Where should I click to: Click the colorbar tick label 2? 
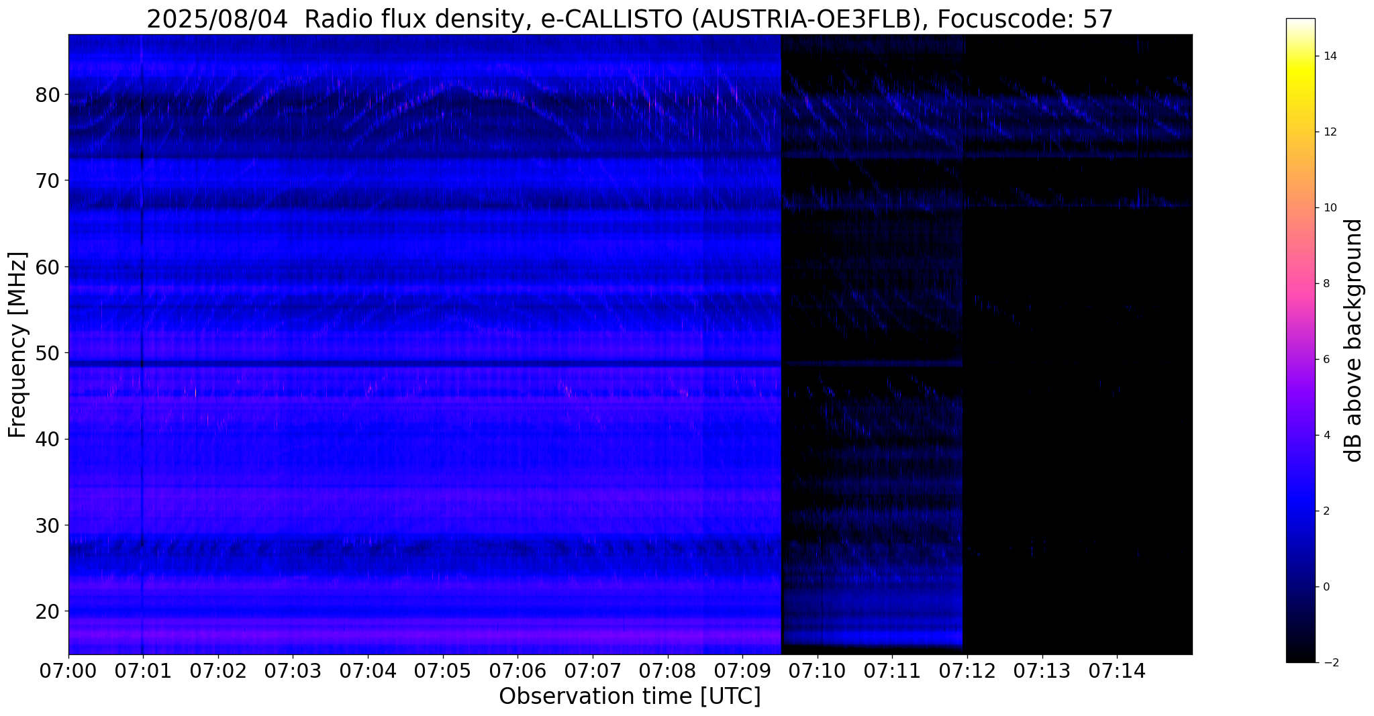pyautogui.click(x=1326, y=511)
